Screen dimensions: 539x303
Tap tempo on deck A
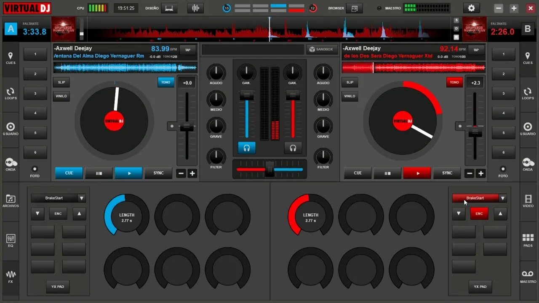(x=188, y=50)
